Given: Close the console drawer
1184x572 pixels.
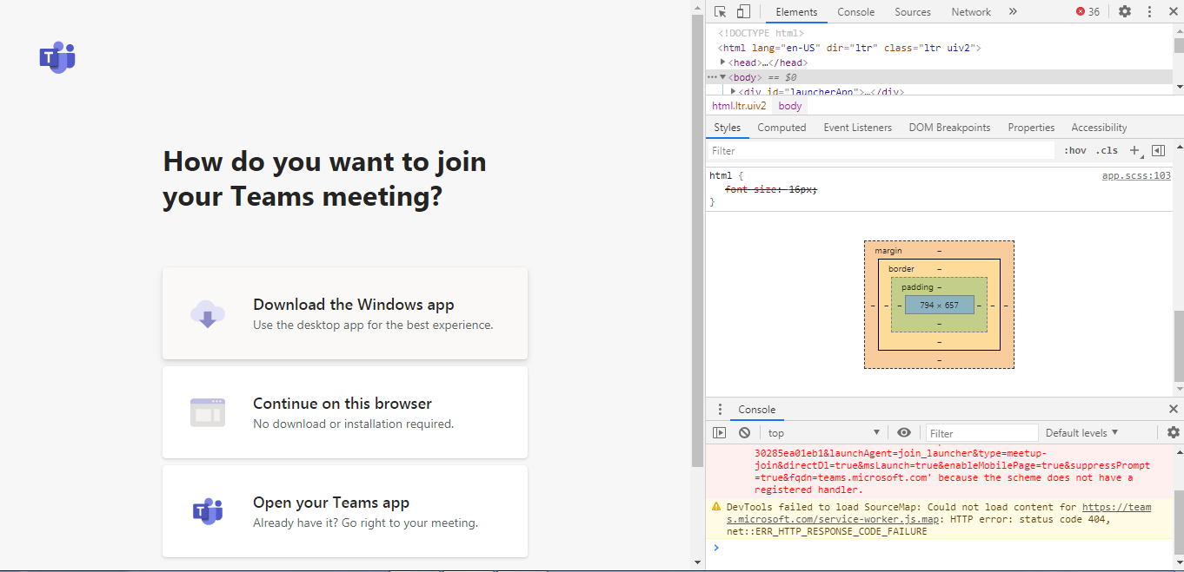Looking at the screenshot, I should (x=1173, y=410).
